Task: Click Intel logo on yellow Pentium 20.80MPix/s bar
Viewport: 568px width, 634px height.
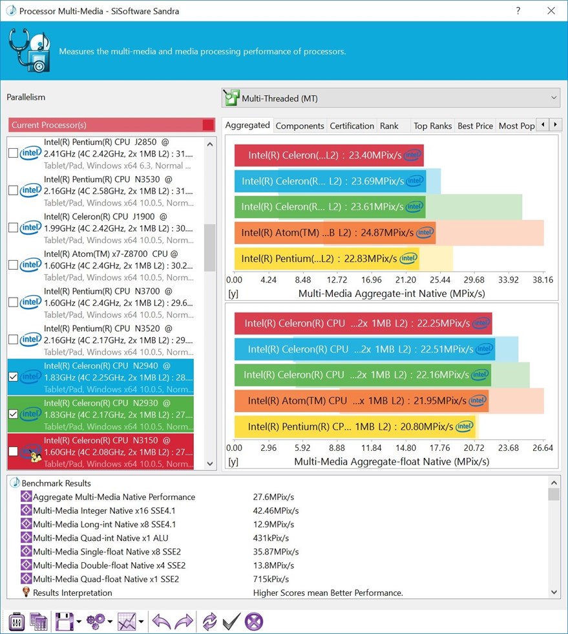Action: tap(464, 426)
